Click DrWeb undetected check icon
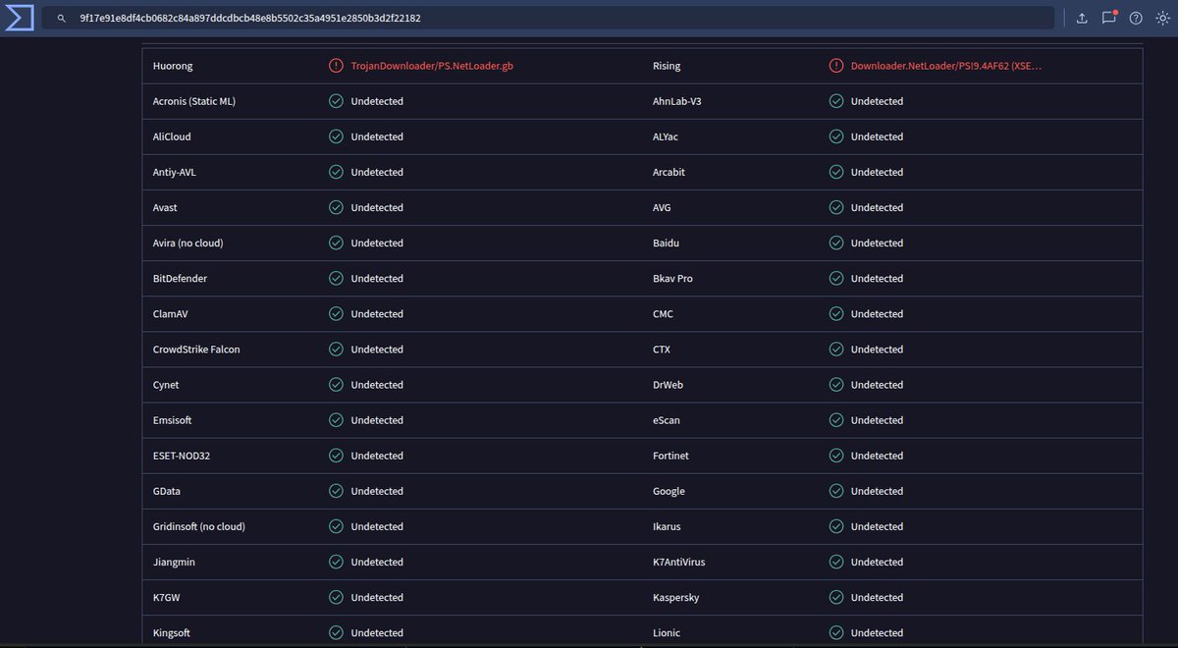 click(836, 384)
